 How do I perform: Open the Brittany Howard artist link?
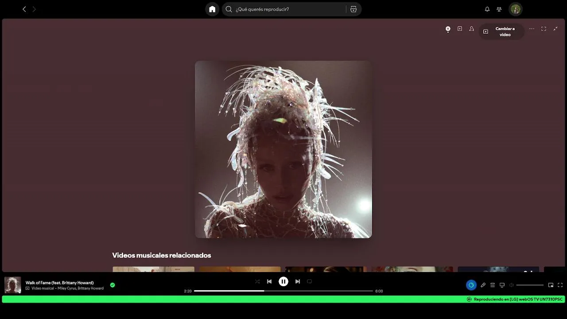[x=91, y=288]
